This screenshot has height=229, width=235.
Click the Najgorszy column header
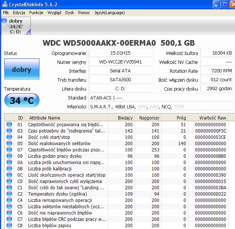click(148, 118)
